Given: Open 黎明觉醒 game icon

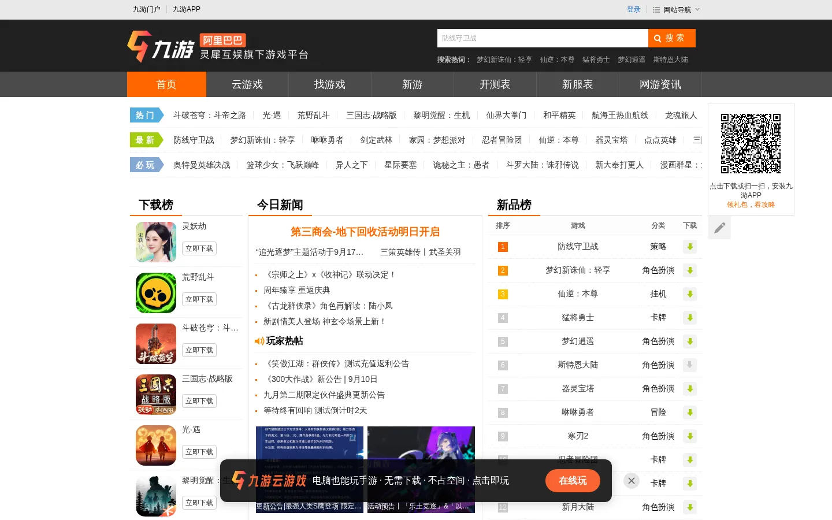Looking at the screenshot, I should [x=156, y=496].
